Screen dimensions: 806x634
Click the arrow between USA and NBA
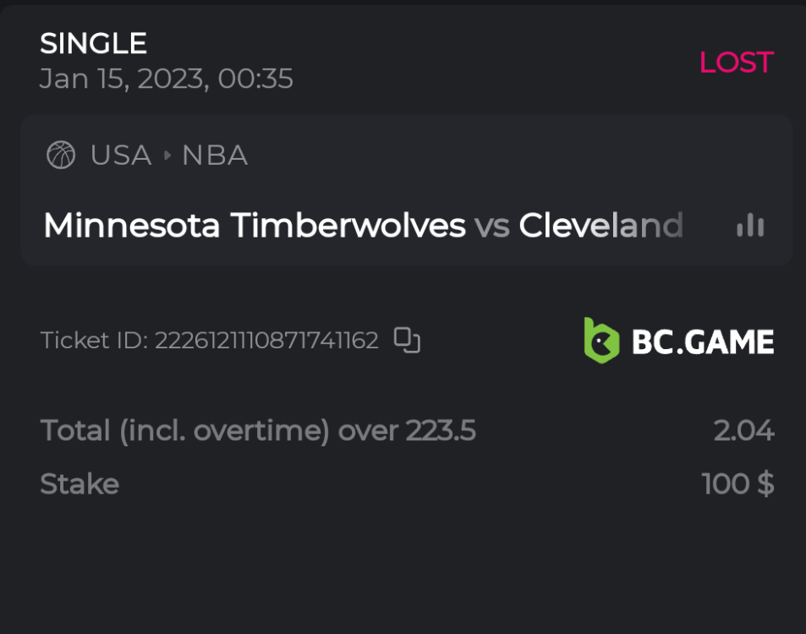tap(167, 156)
